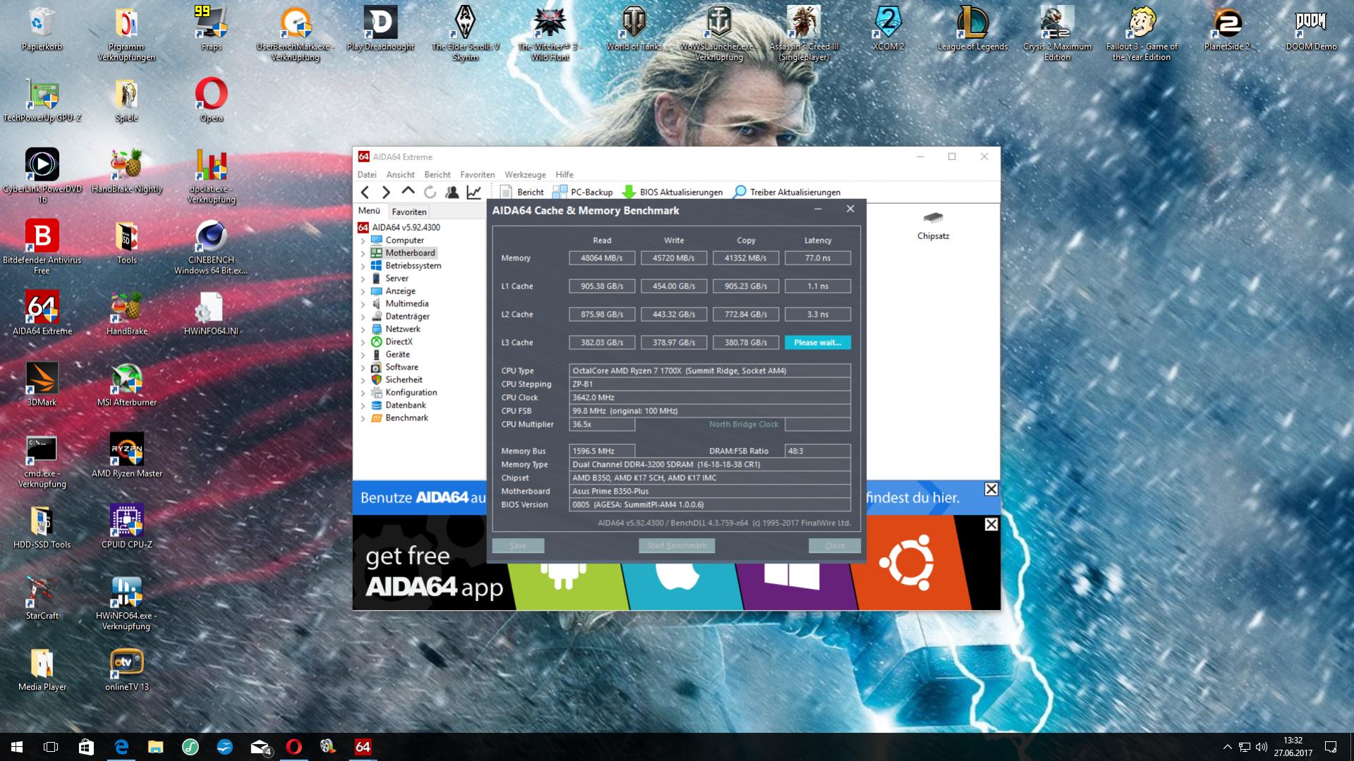Click the Start Benchmark button

(x=677, y=545)
